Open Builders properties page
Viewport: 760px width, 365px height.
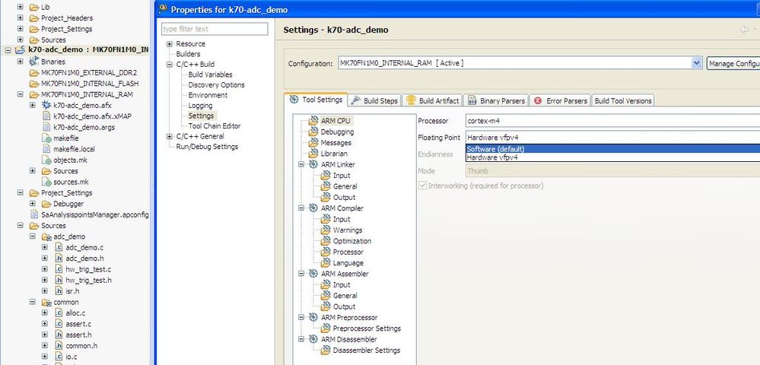coord(188,54)
